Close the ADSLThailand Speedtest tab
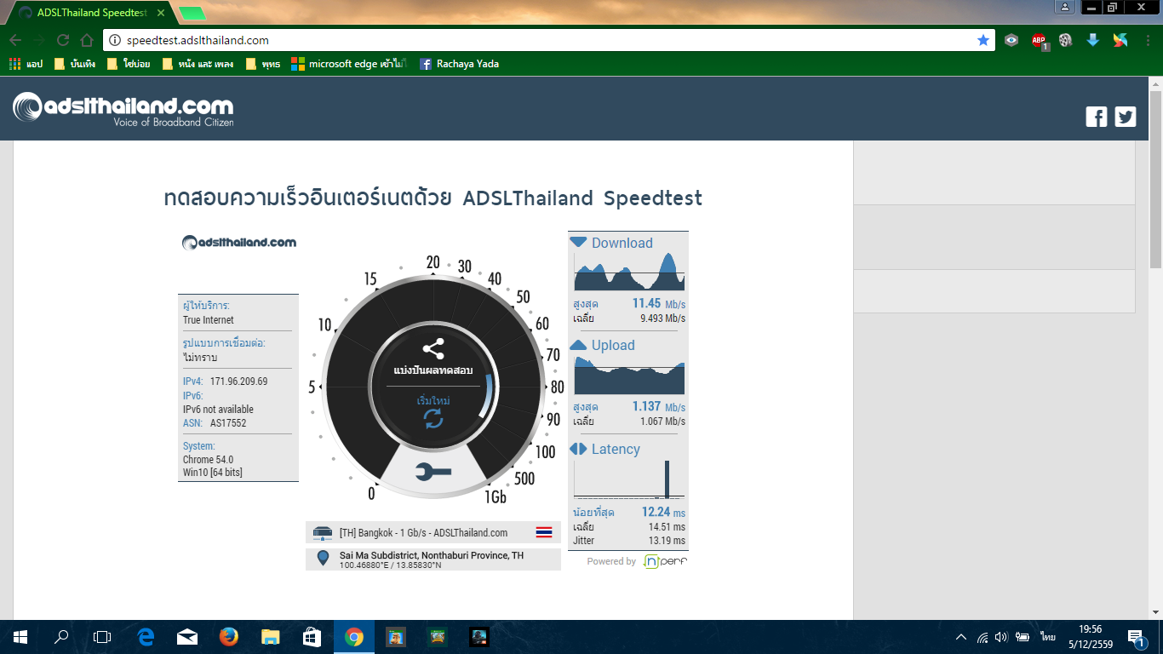 [x=161, y=14]
